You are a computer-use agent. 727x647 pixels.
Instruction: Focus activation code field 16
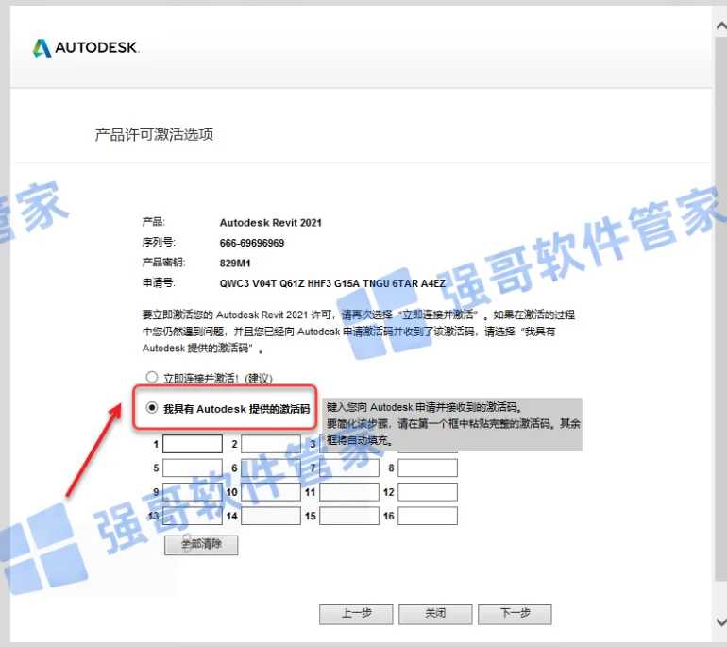(x=428, y=517)
